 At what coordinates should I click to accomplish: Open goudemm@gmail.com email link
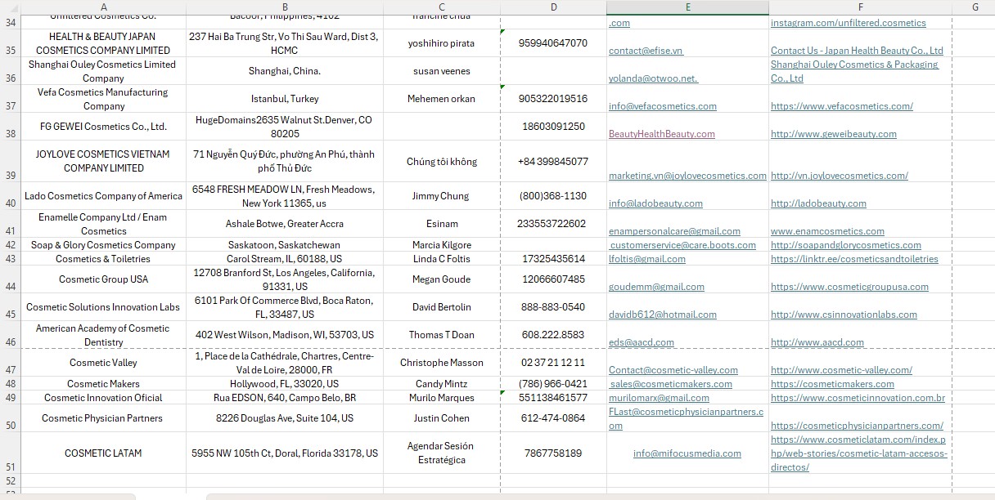coord(656,287)
